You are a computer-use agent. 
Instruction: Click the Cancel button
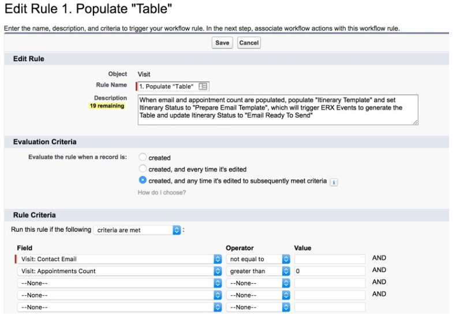coord(249,43)
